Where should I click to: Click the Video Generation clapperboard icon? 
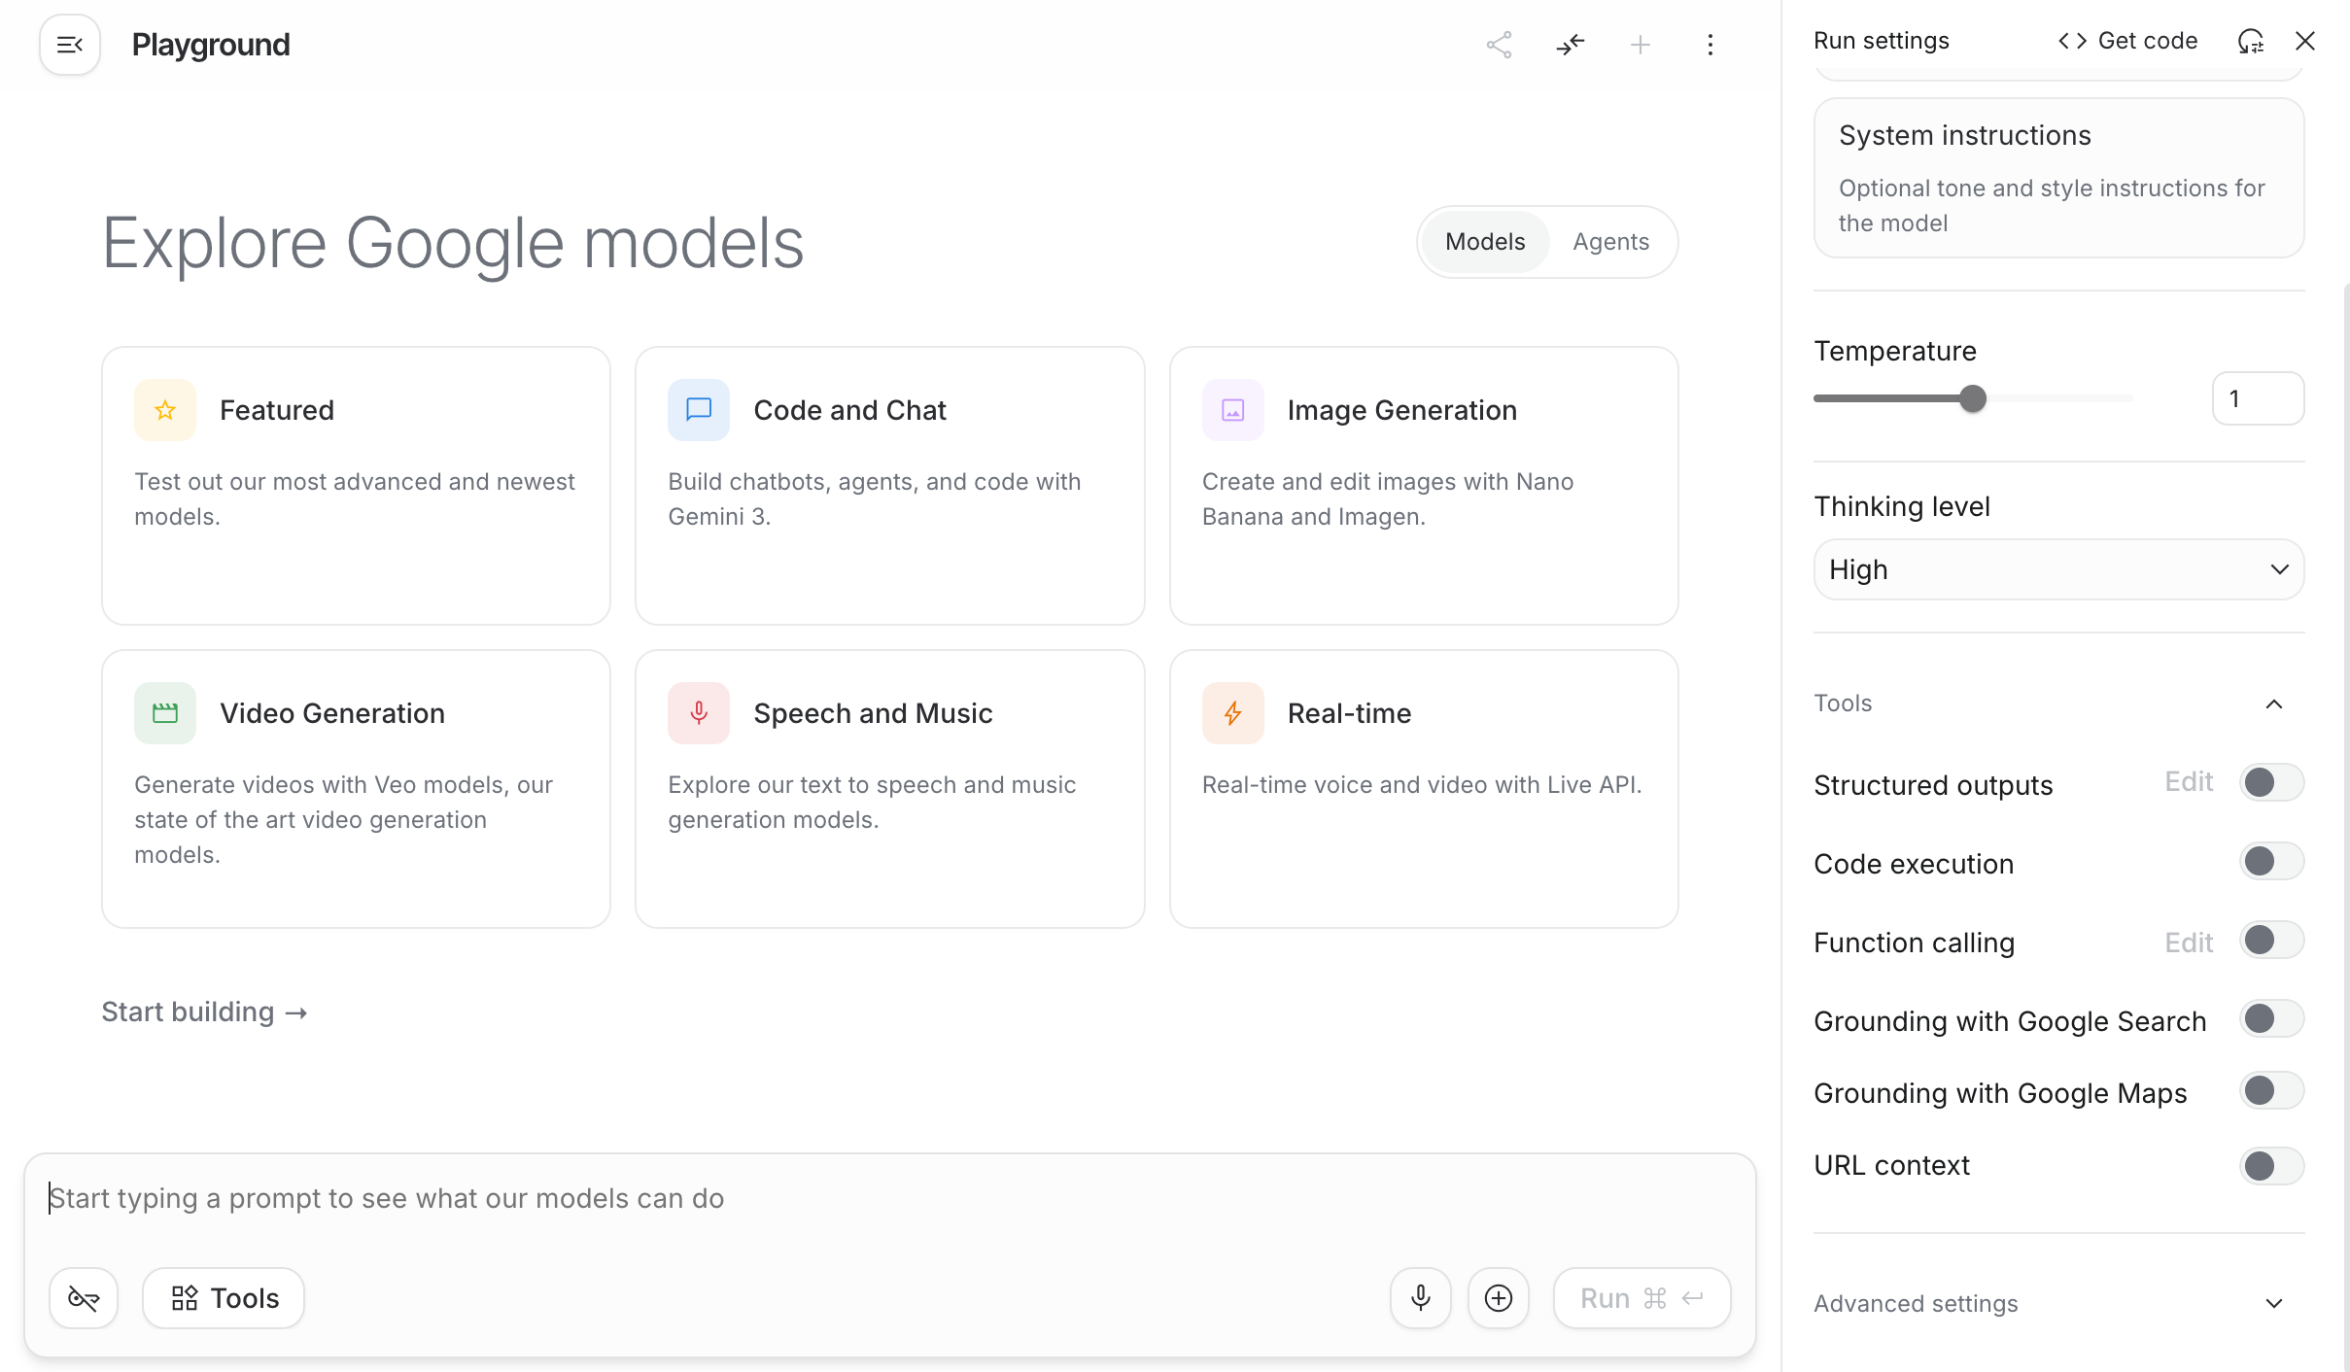165,713
